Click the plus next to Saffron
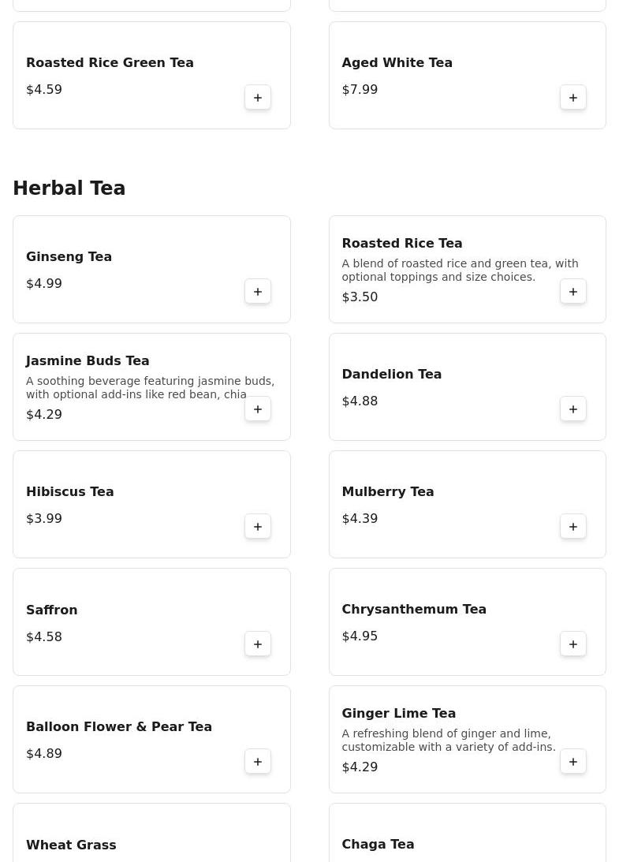 pos(258,644)
